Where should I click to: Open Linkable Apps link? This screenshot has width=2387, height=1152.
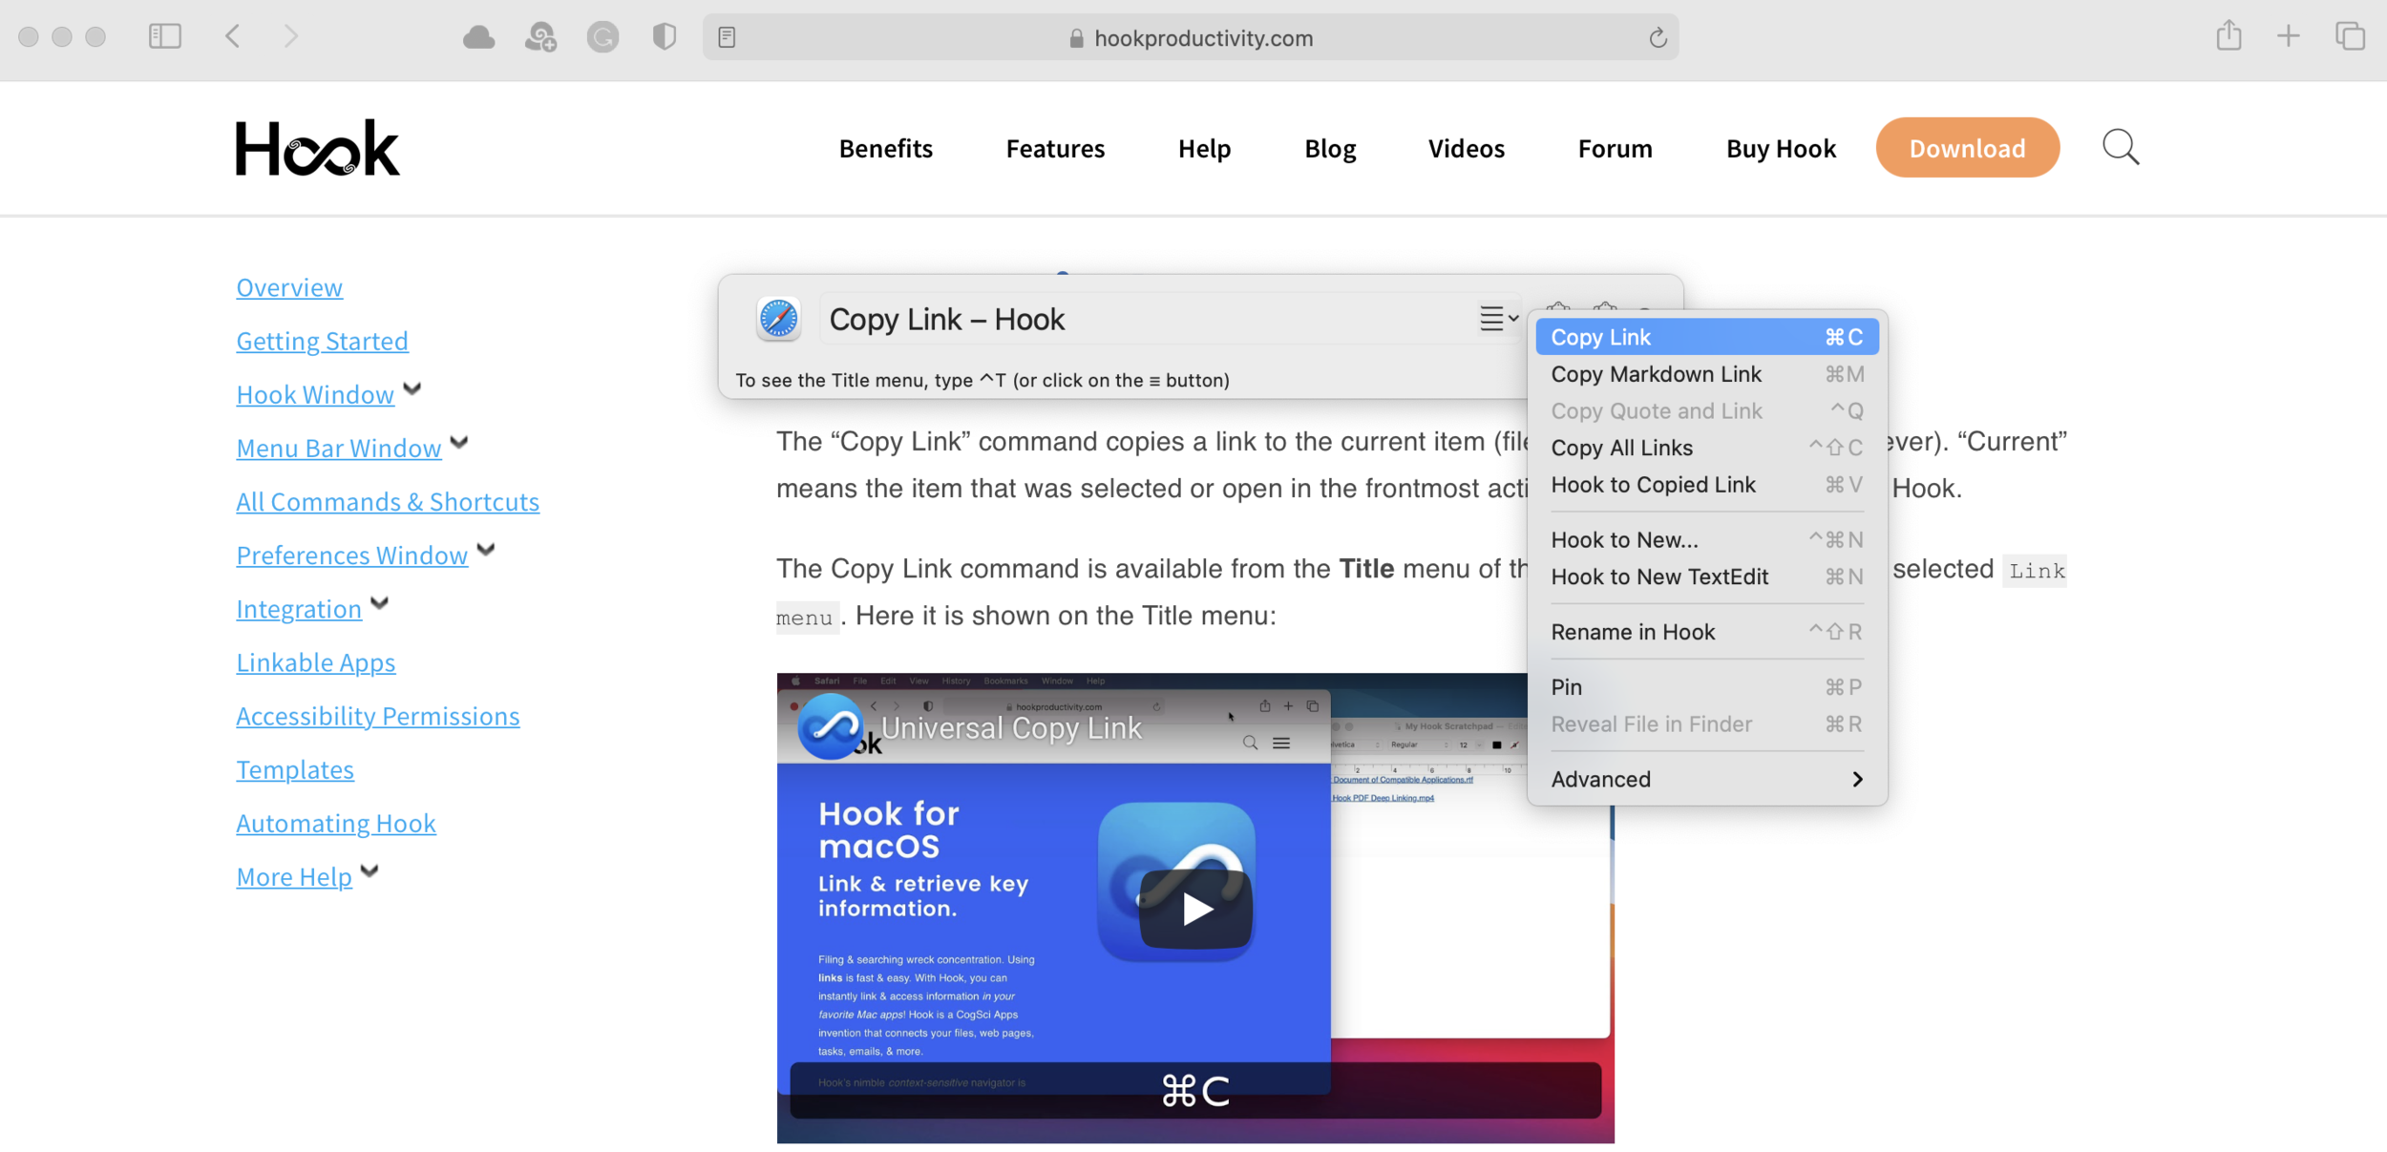[x=316, y=661]
